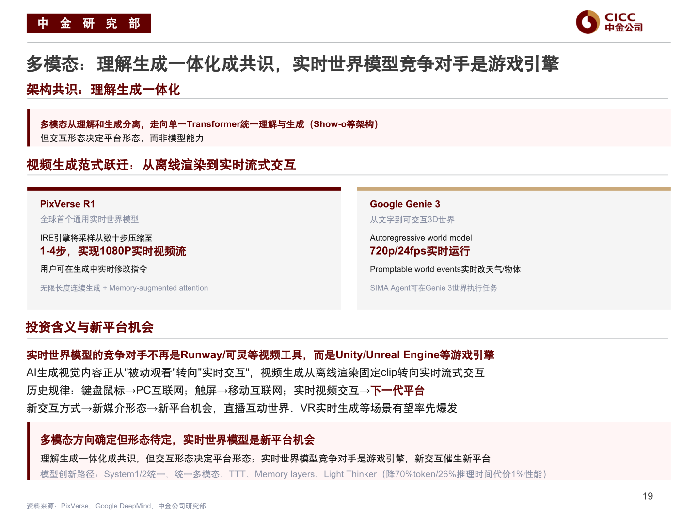Select the line mentioning Show-o等架构
698x523 pixels.
(x=210, y=124)
